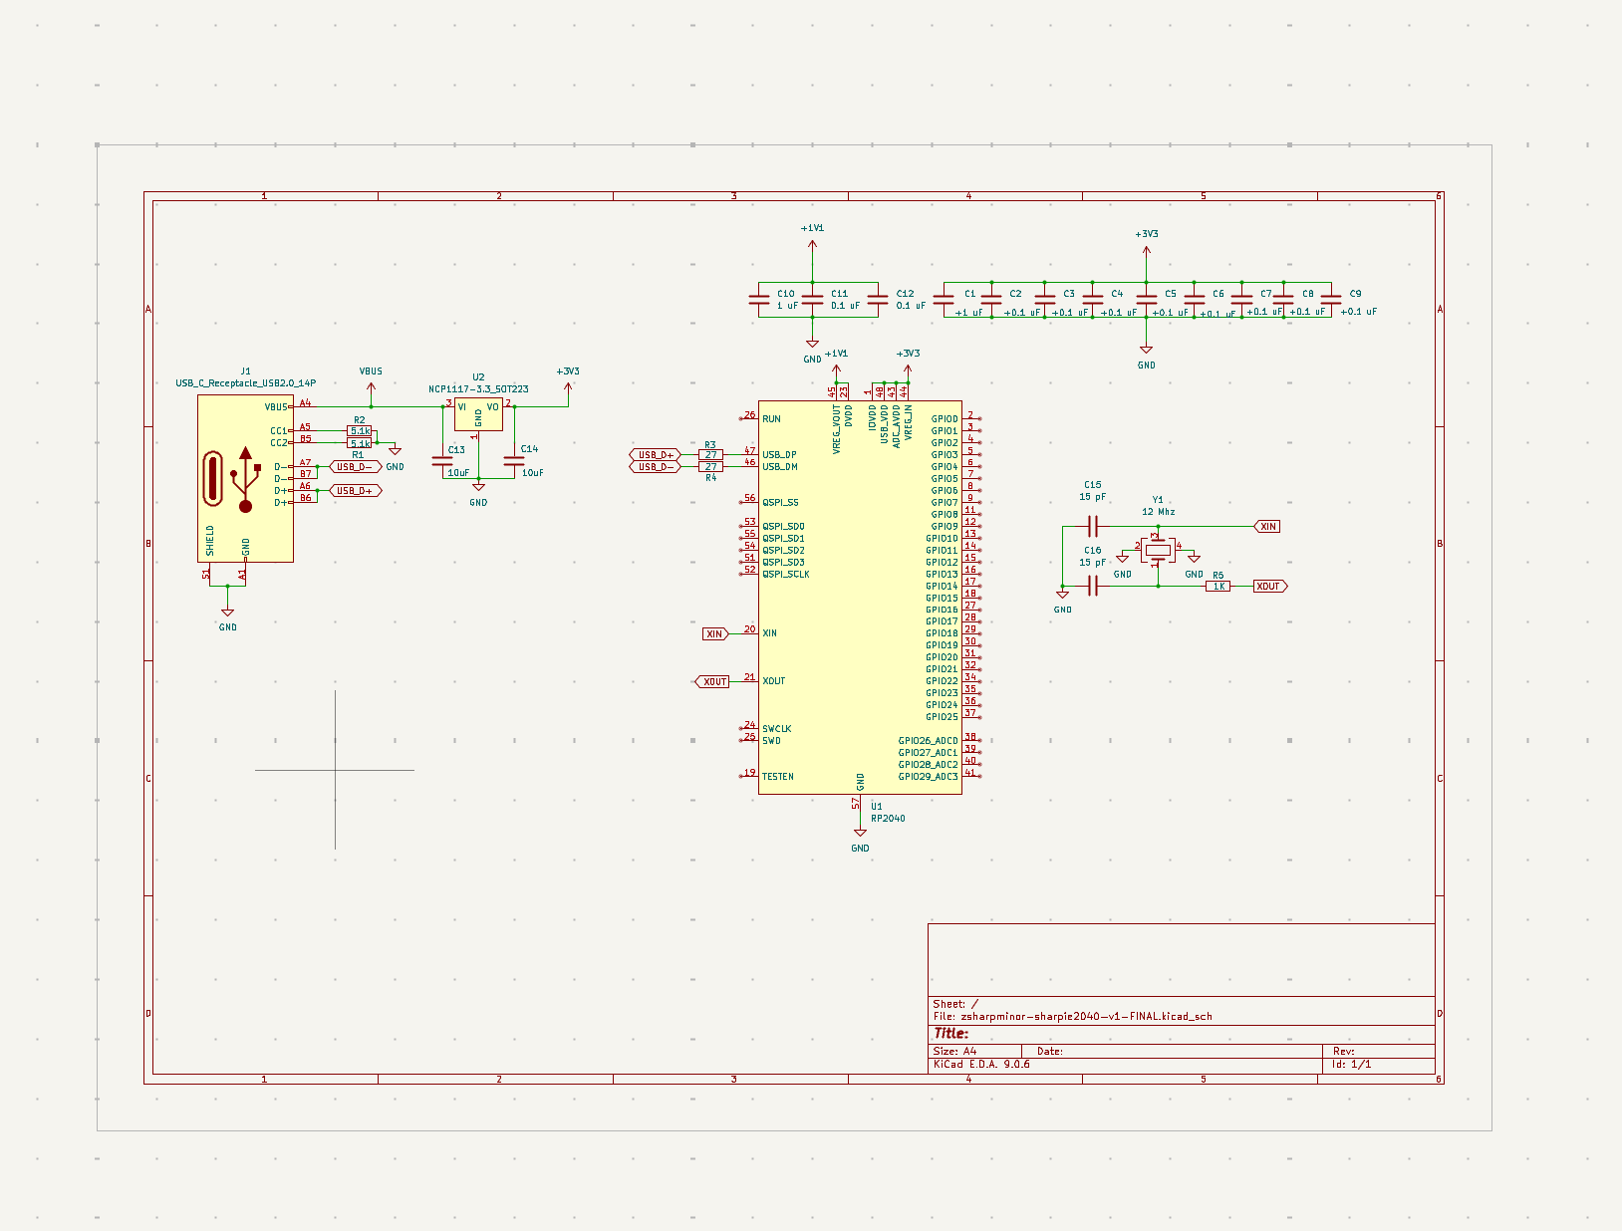
Task: Select the GND symbol below RP2040 pin 57
Action: (860, 835)
